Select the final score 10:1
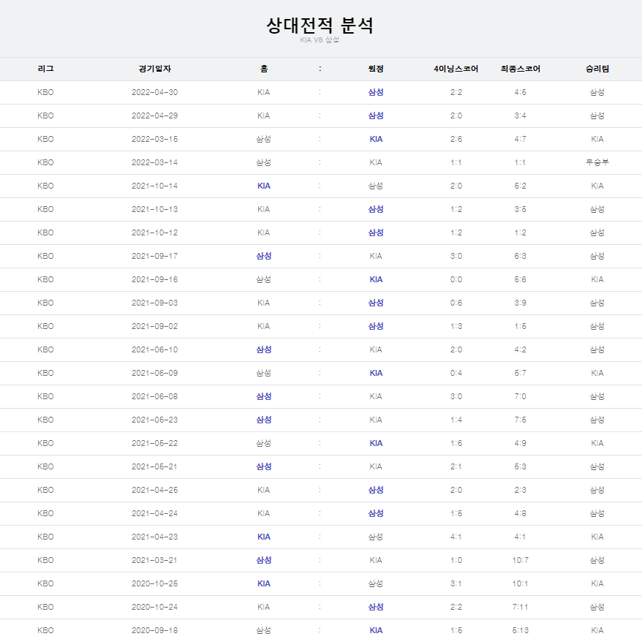The width and height of the screenshot is (642, 639). (x=521, y=583)
